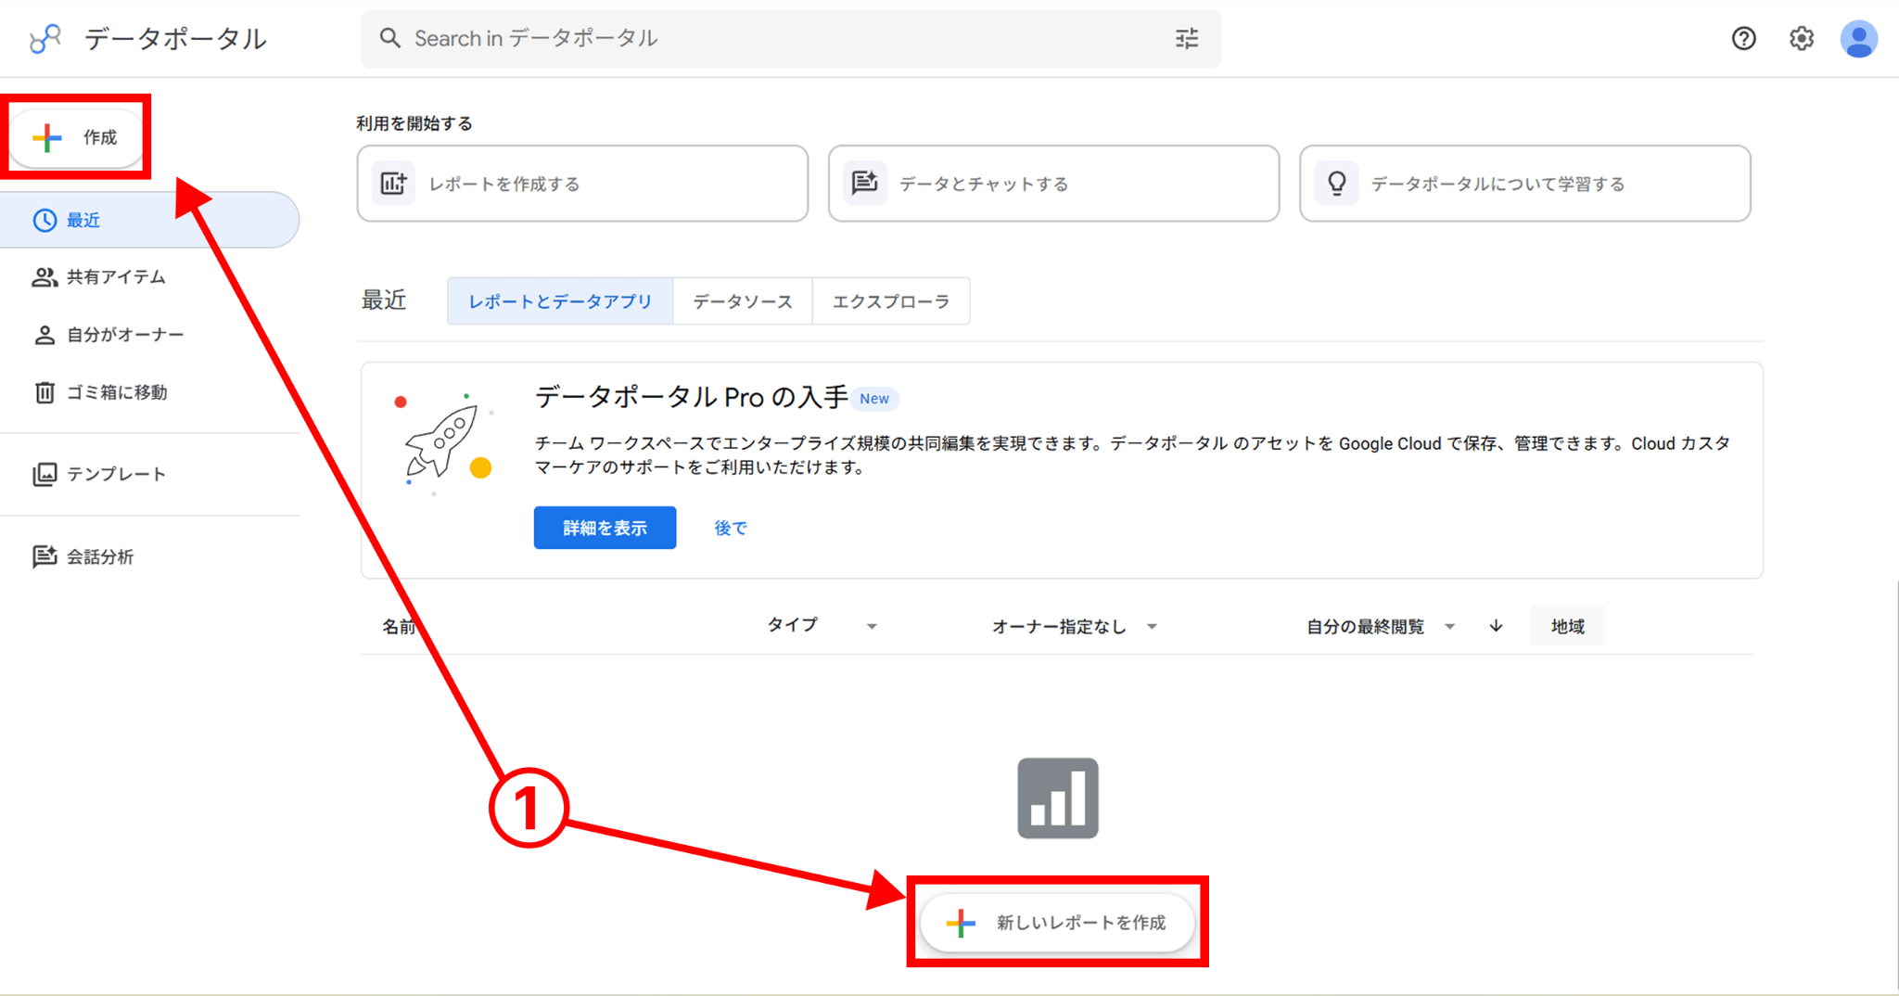The height and width of the screenshot is (996, 1899).
Task: Click the people icon next to 共有アイテム
Action: pos(45,277)
